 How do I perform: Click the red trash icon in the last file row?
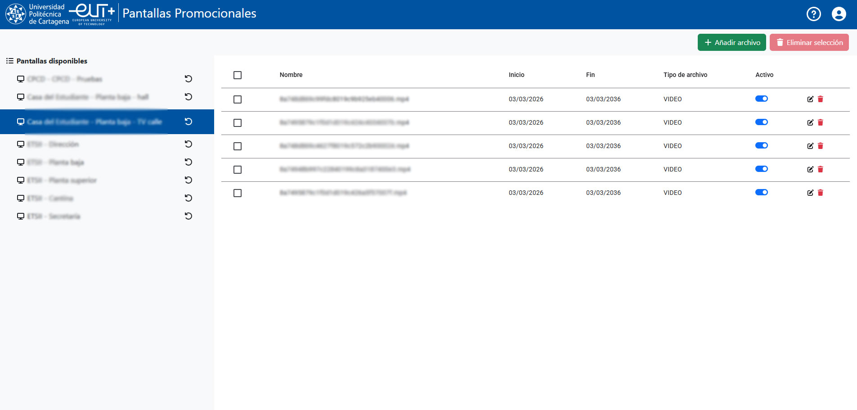[x=820, y=193]
